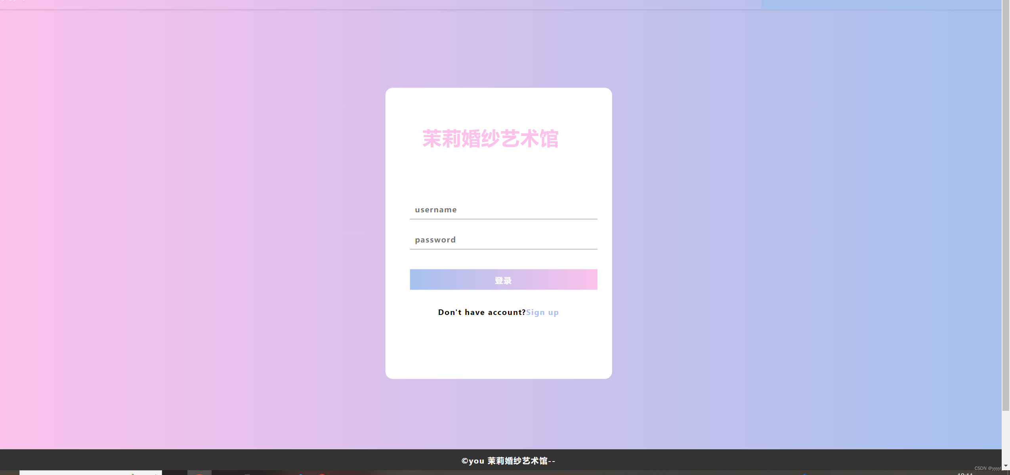
Task: Click the scrollbar down arrow on right edge
Action: (x=1006, y=465)
